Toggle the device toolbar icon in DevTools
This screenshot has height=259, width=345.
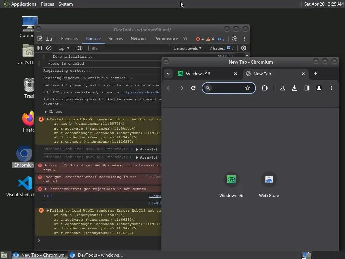49,39
